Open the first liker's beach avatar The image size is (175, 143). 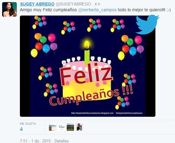53,128
